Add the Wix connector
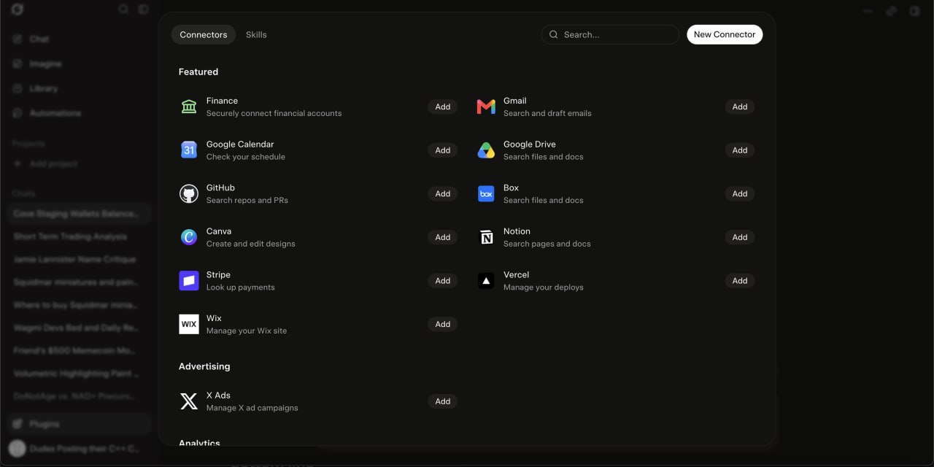934x467 pixels. tap(443, 324)
